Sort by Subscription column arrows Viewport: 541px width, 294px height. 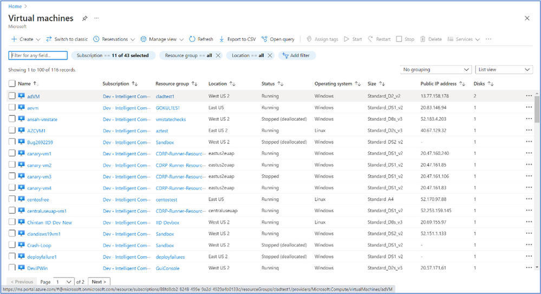134,83
